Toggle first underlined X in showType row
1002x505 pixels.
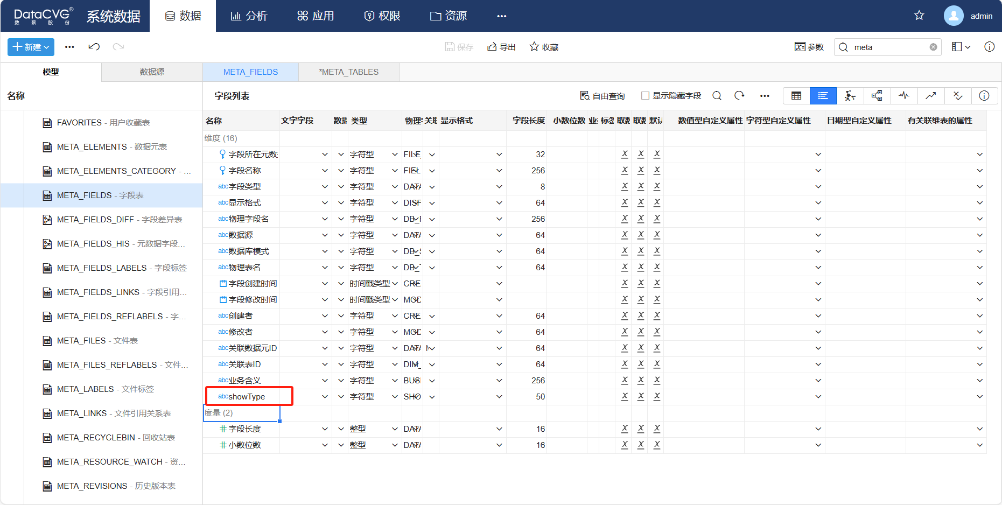[625, 396]
